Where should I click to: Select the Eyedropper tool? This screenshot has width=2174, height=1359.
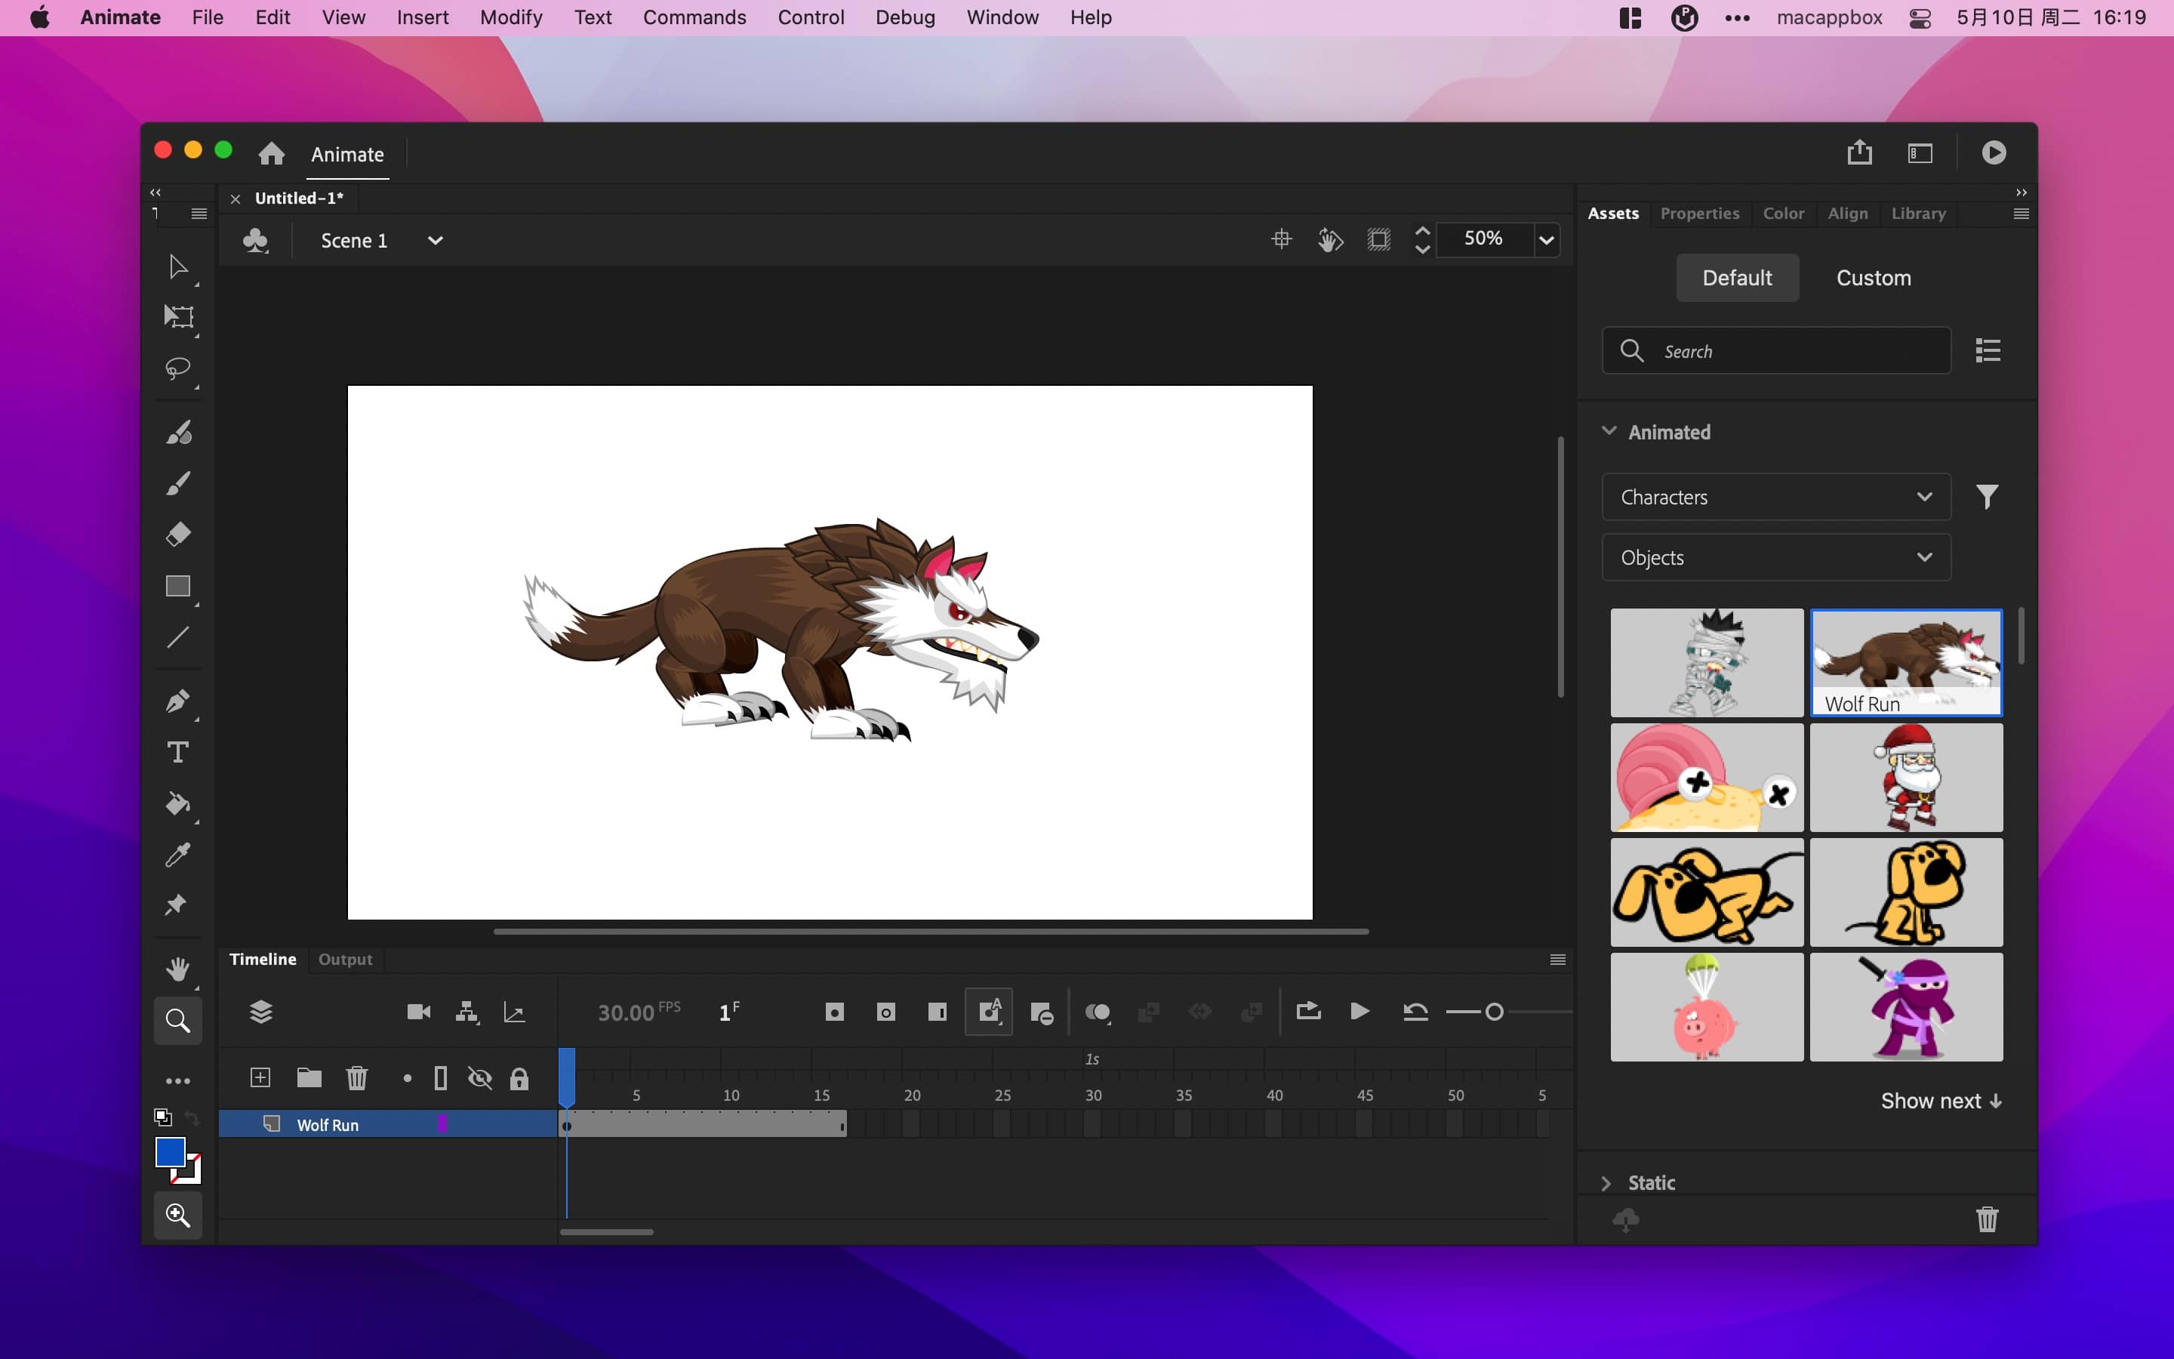(178, 854)
